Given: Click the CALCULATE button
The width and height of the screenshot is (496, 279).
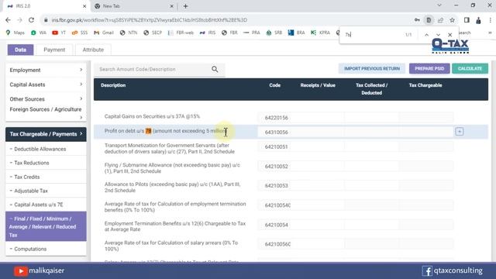Looking at the screenshot, I should pos(470,69).
